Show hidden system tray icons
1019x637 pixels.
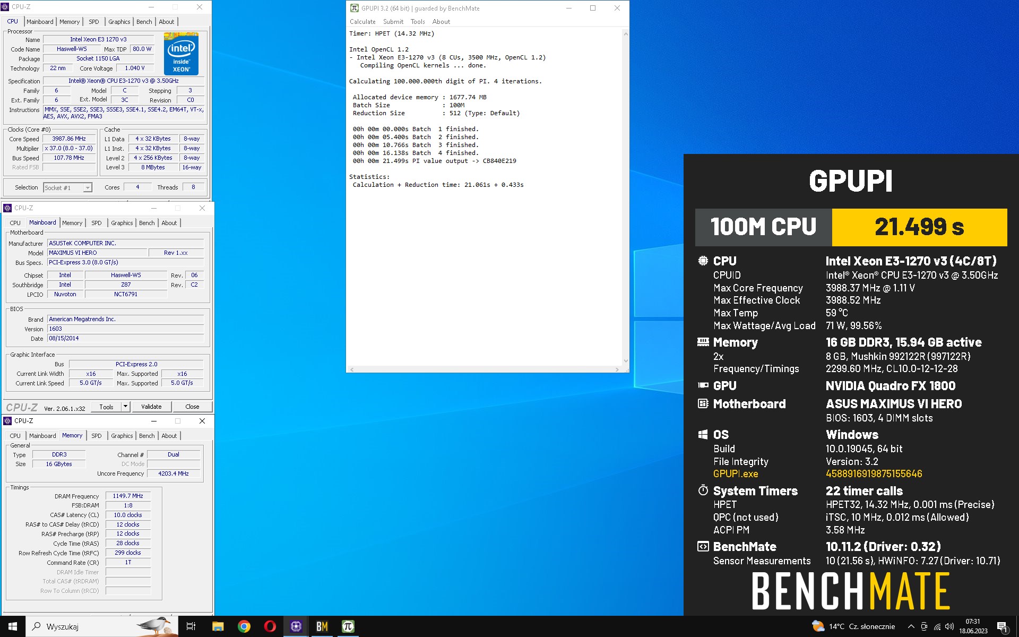coord(911,626)
